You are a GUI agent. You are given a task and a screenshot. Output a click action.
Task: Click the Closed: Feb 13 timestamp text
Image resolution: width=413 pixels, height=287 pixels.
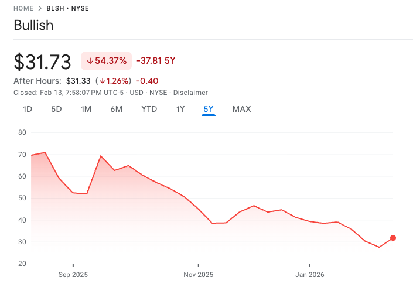(69, 93)
